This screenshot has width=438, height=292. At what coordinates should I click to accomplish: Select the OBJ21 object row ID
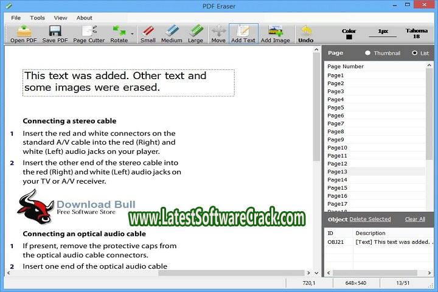(336, 242)
